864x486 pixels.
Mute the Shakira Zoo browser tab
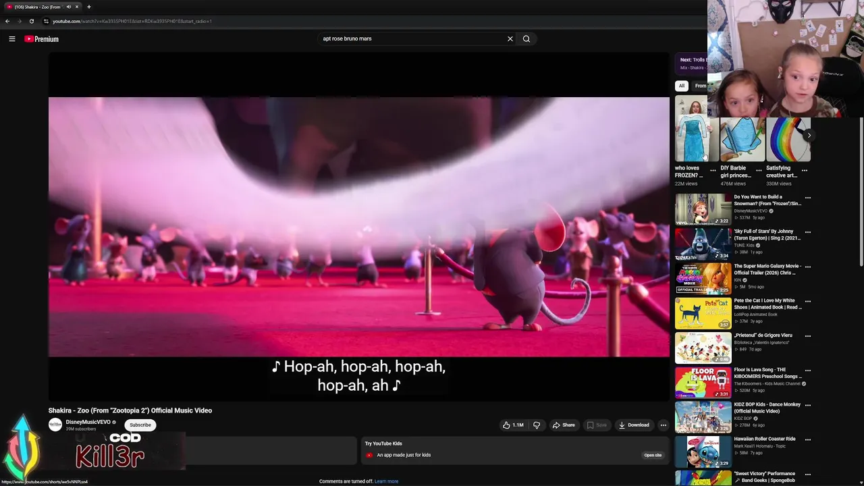pos(68,7)
